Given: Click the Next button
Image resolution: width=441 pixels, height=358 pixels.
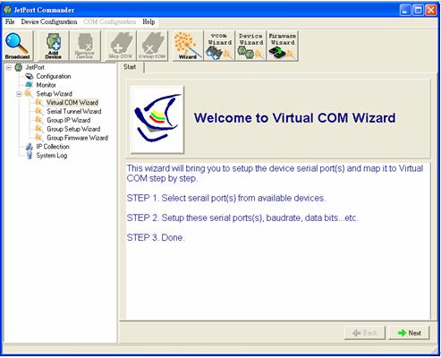Looking at the screenshot, I should click(409, 333).
